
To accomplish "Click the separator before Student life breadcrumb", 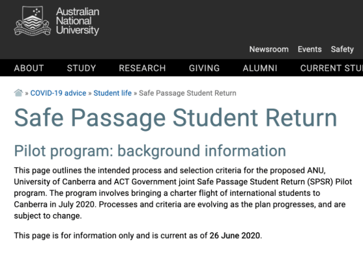I will [90, 93].
